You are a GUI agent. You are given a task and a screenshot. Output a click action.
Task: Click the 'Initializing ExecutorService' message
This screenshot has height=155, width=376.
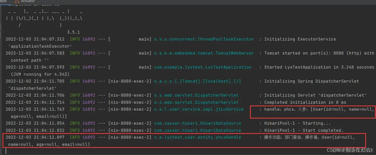pyautogui.click(x=300, y=39)
